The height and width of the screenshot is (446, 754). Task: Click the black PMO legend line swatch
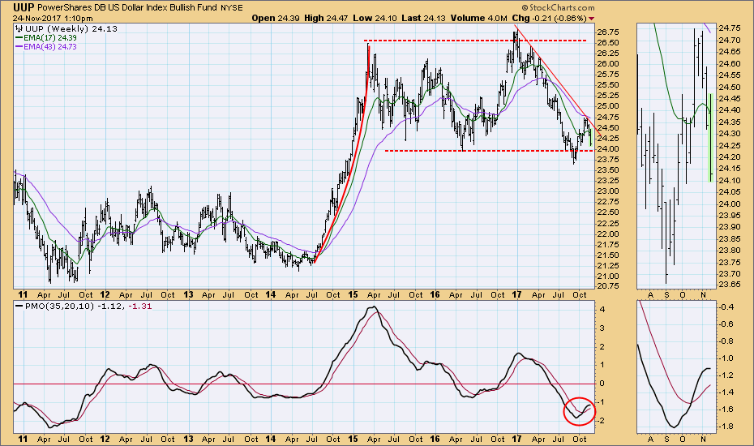point(19,306)
